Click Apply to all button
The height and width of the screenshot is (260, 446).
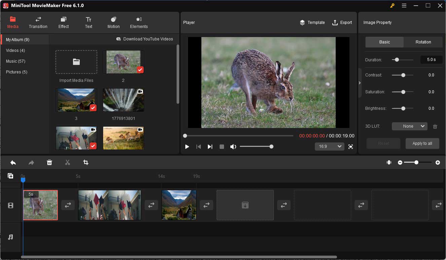(422, 143)
